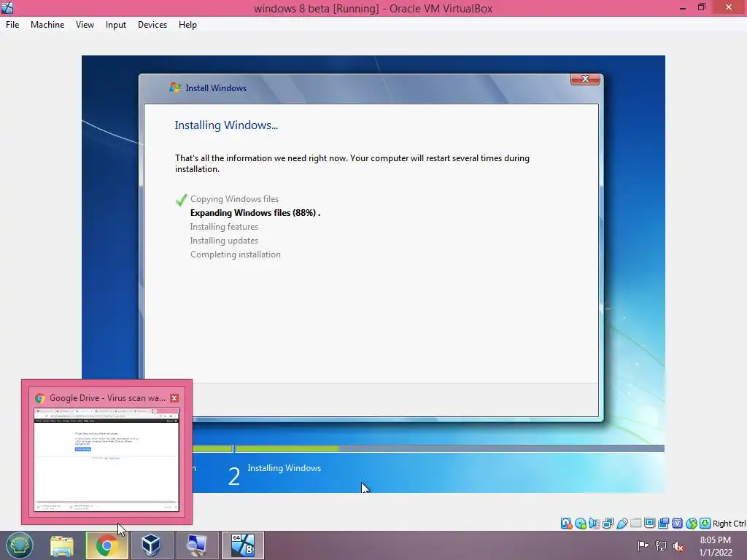Click the muted volume tray icon
This screenshot has height=560, width=747.
pyautogui.click(x=678, y=545)
